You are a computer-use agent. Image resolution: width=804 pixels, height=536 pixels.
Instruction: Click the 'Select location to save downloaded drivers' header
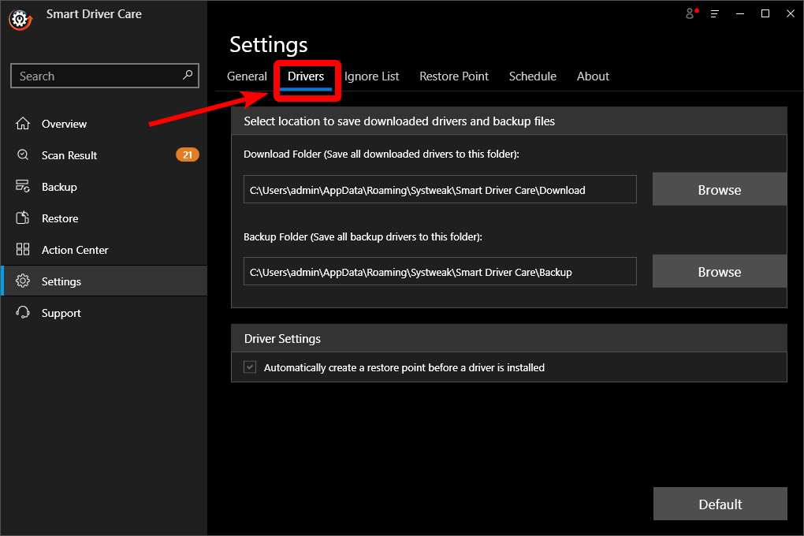pos(508,121)
